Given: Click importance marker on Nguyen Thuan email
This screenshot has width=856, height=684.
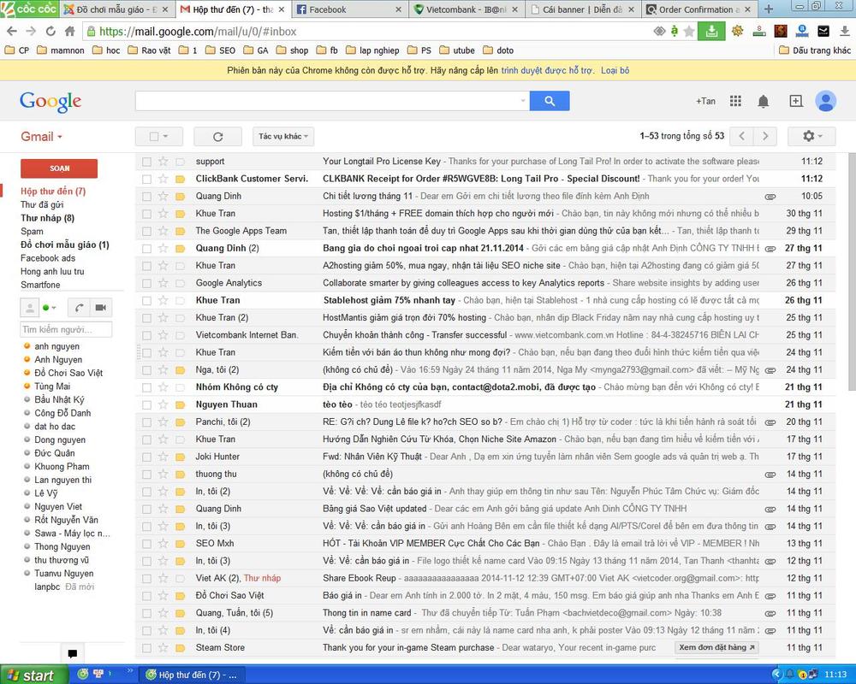Looking at the screenshot, I should coord(180,404).
